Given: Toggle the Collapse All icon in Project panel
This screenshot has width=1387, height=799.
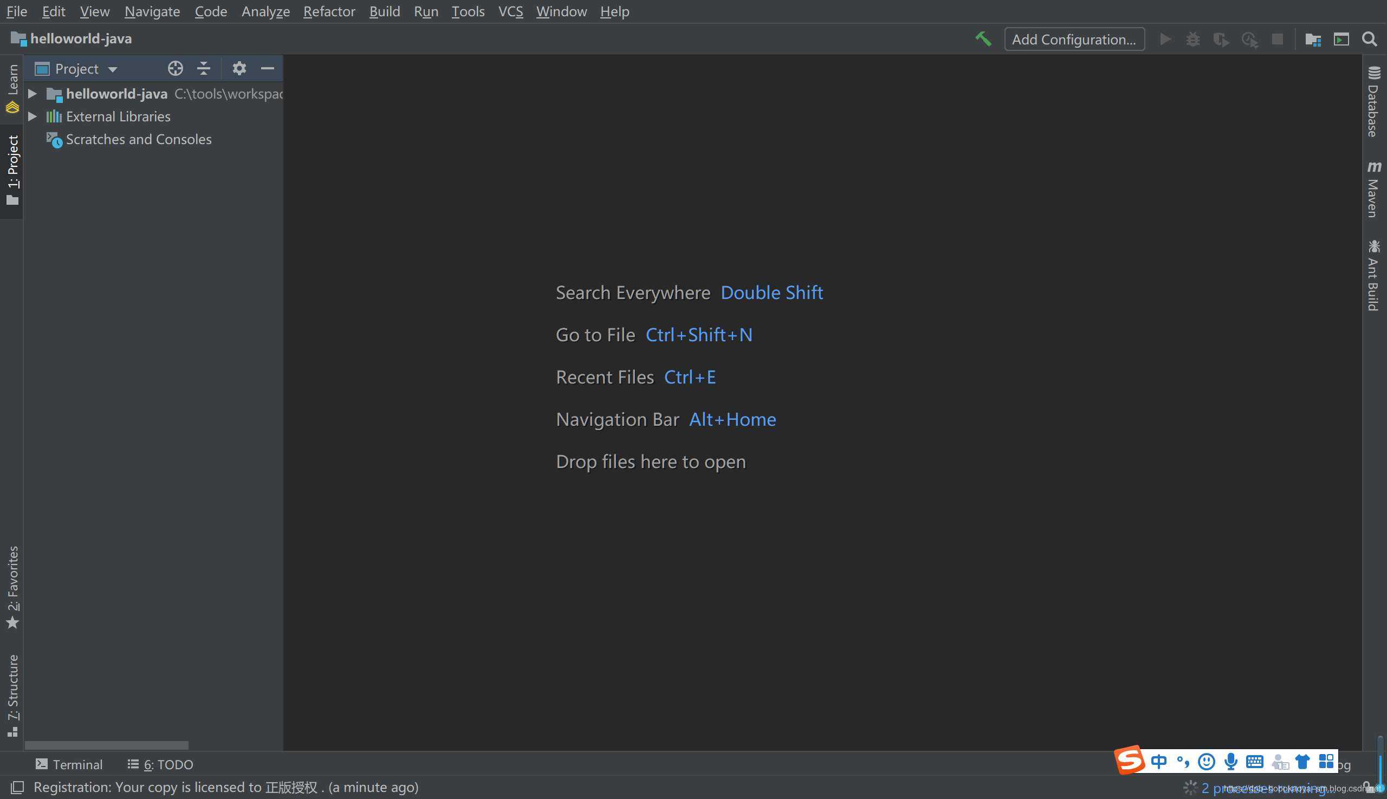Looking at the screenshot, I should [x=202, y=68].
